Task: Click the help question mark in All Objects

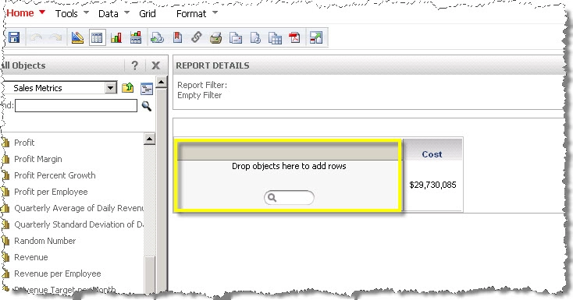Action: click(x=134, y=65)
